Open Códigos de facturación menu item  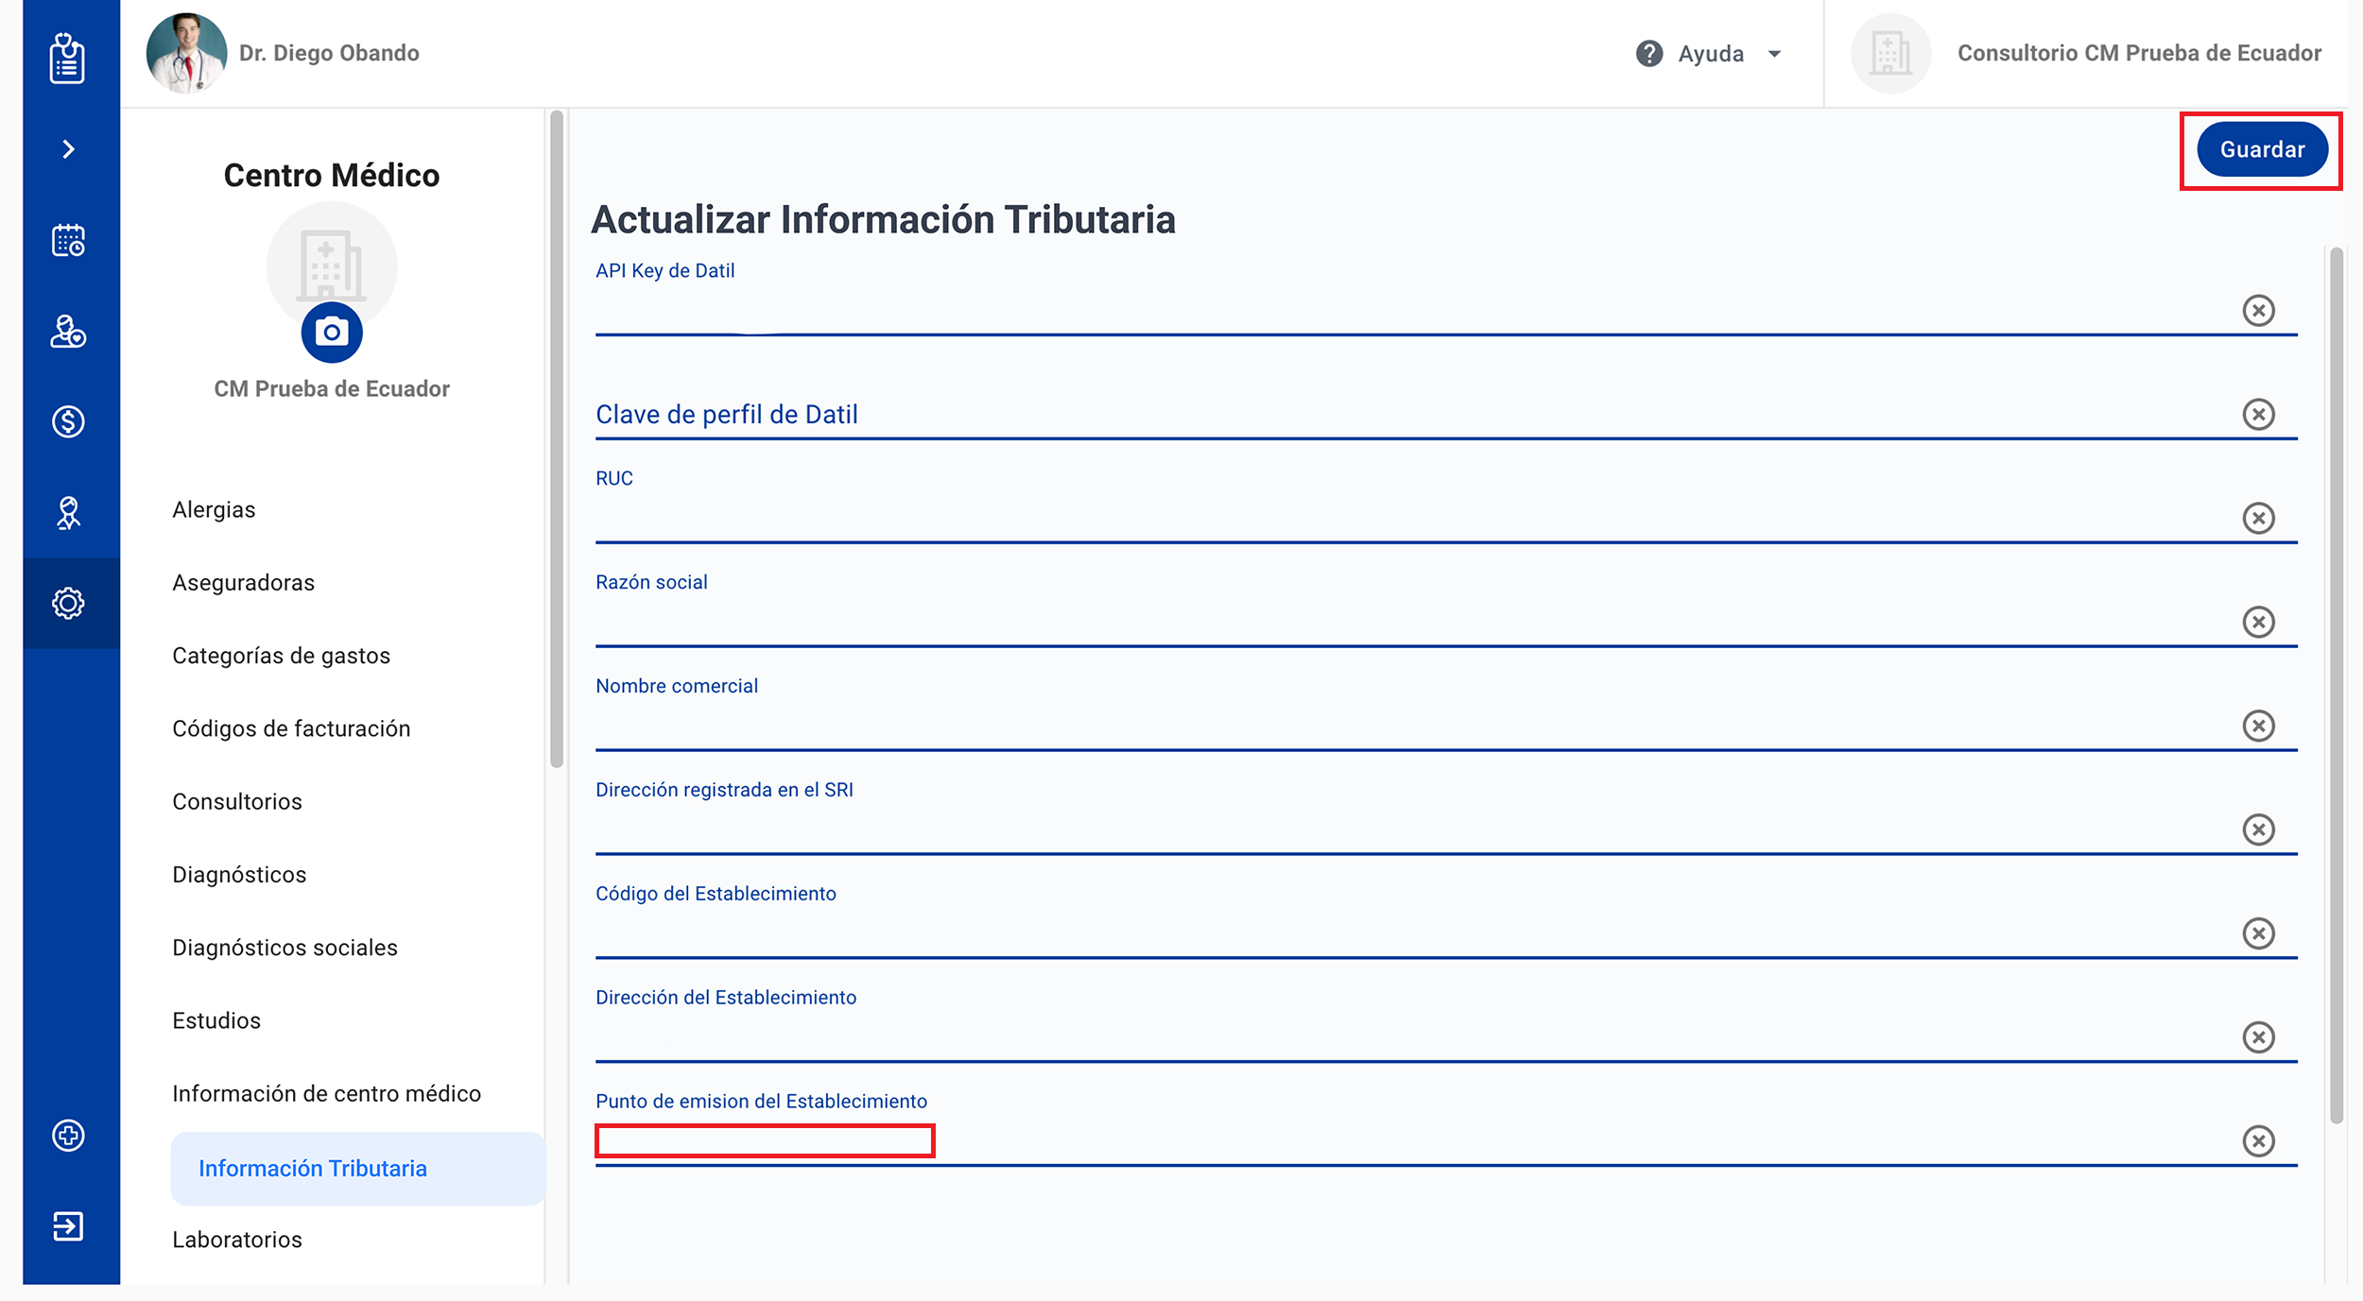tap(291, 728)
